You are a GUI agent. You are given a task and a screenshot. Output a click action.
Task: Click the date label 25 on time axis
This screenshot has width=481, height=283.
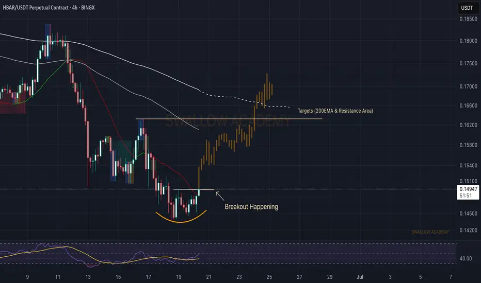(269, 277)
